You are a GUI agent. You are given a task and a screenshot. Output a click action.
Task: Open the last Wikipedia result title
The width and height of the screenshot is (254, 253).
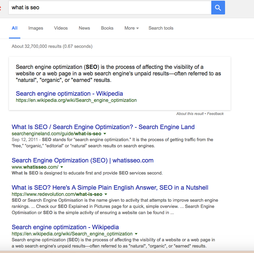click(x=65, y=227)
